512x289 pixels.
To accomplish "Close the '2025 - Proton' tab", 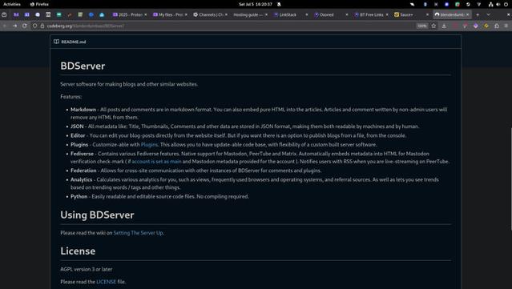I will point(146,14).
